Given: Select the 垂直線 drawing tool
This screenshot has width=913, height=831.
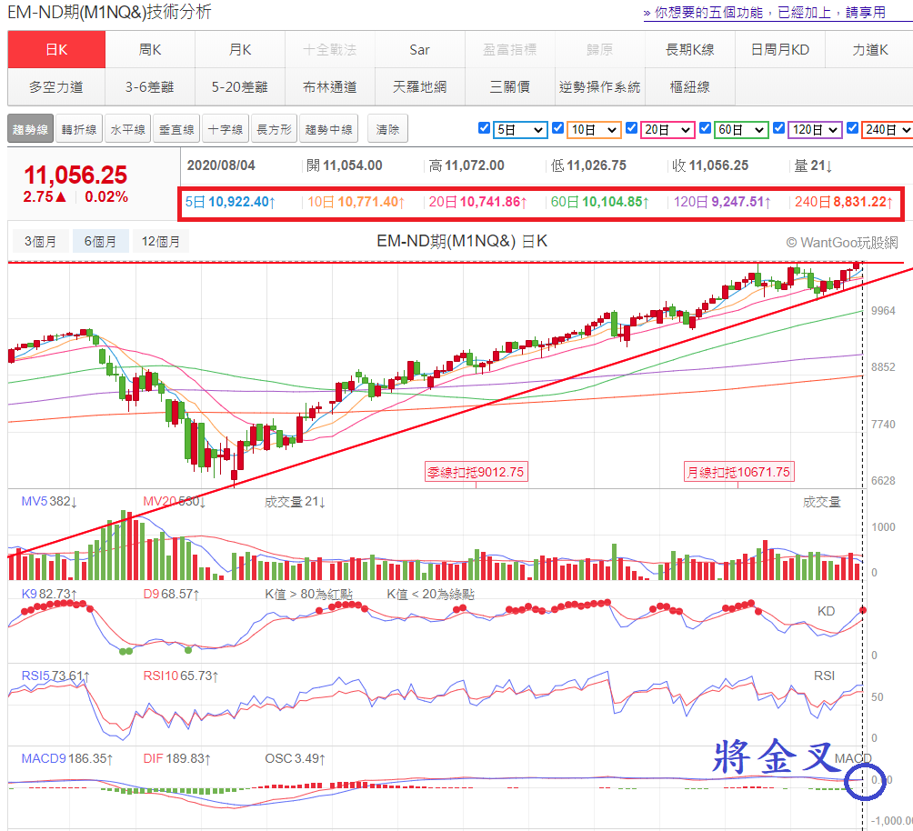Looking at the screenshot, I should coord(177,129).
